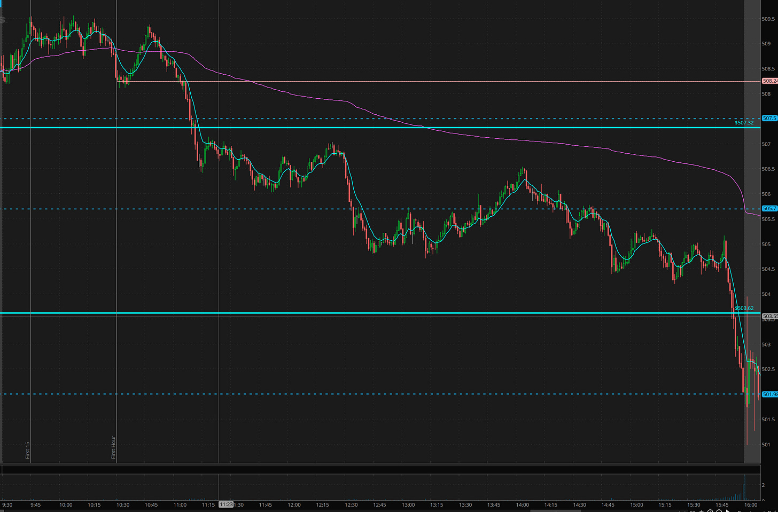This screenshot has width=778, height=512.
Task: Click the 508 price axis value
Action: pyautogui.click(x=766, y=94)
